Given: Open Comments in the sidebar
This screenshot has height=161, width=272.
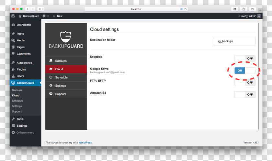Looking at the screenshot, I should [x=25, y=54].
